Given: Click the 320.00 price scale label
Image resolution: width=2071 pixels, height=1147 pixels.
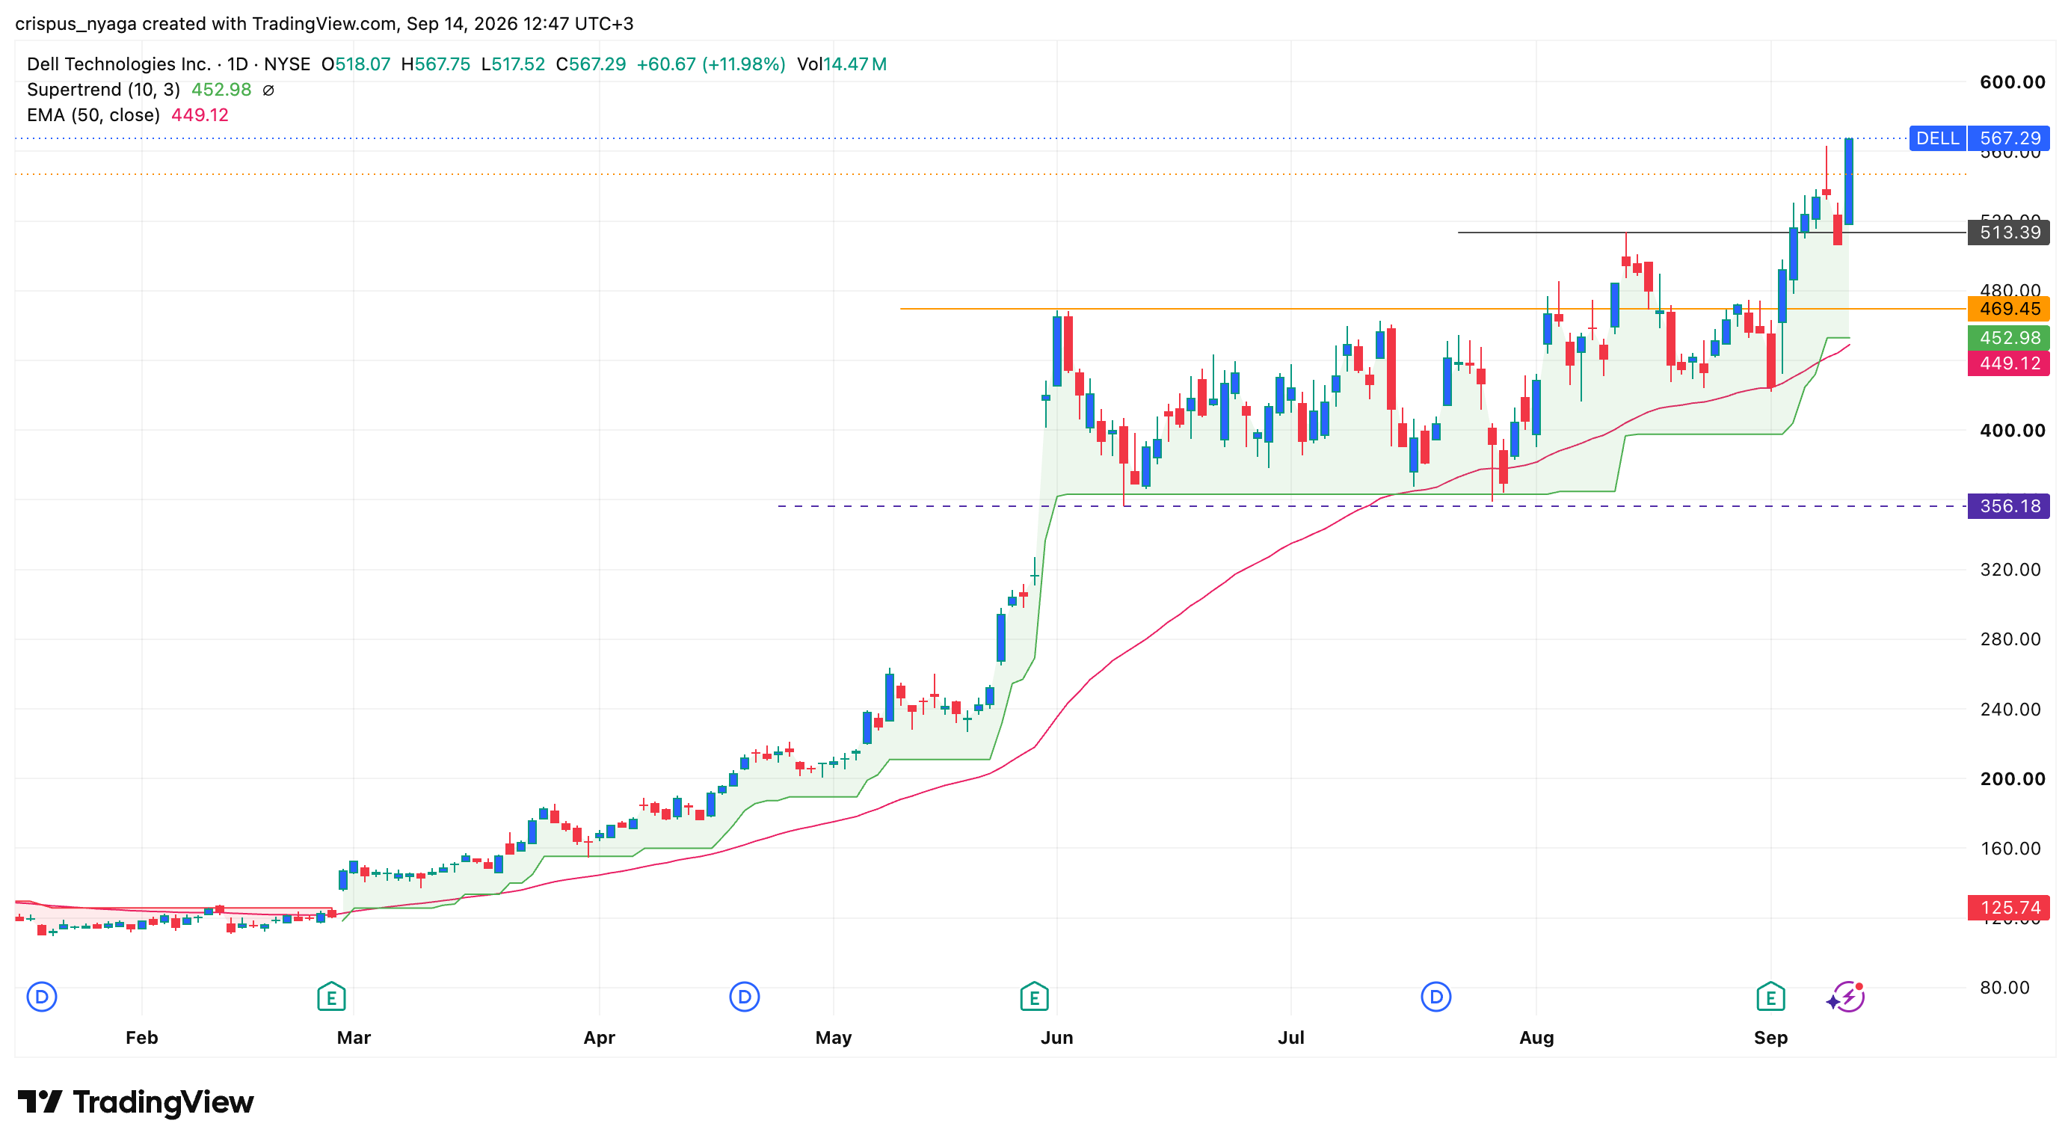Looking at the screenshot, I should tap(2010, 570).
